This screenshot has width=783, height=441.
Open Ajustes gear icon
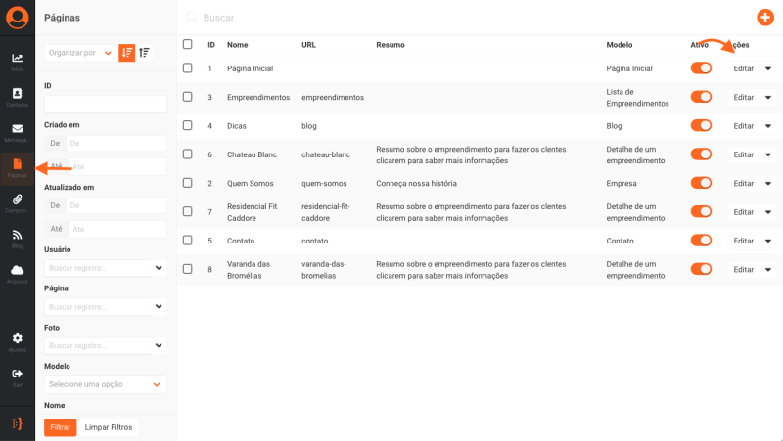[x=18, y=339]
